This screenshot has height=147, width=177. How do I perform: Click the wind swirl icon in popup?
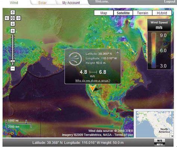click(75, 59)
